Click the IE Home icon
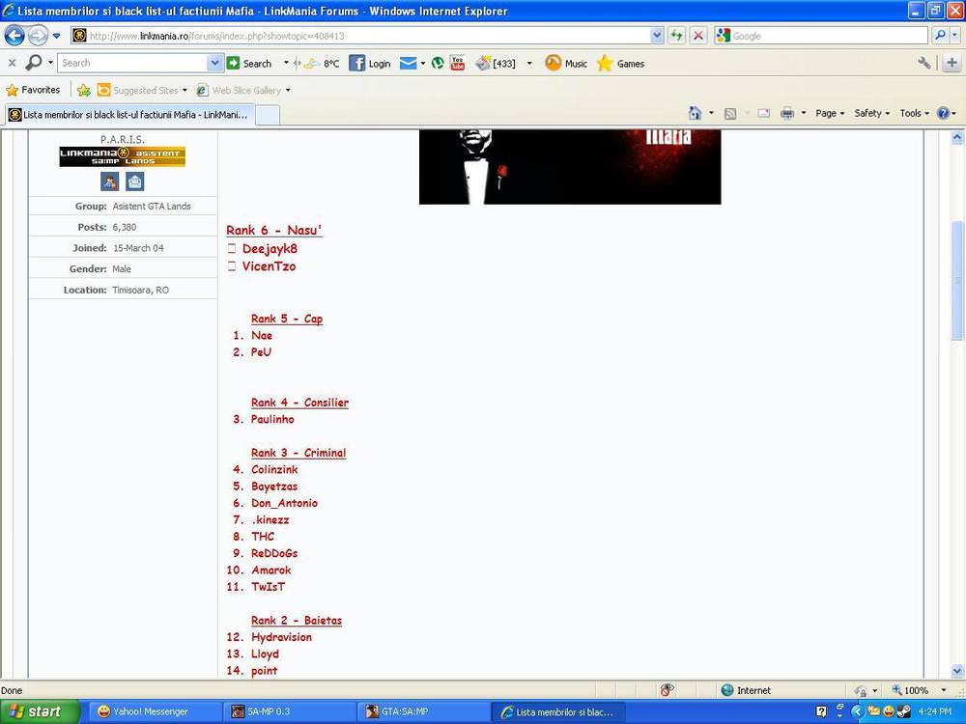 [x=695, y=113]
